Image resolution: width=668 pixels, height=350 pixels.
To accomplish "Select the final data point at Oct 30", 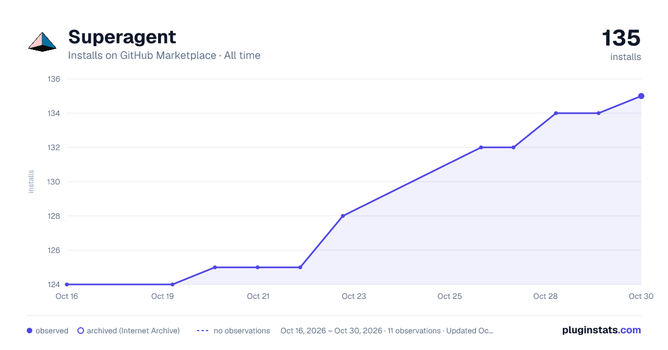I will click(641, 96).
